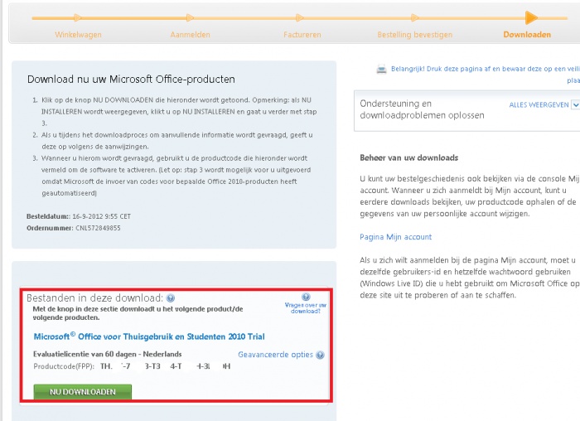Open help icon next to Bestanden in deze download
580x421 pixels.
click(171, 298)
